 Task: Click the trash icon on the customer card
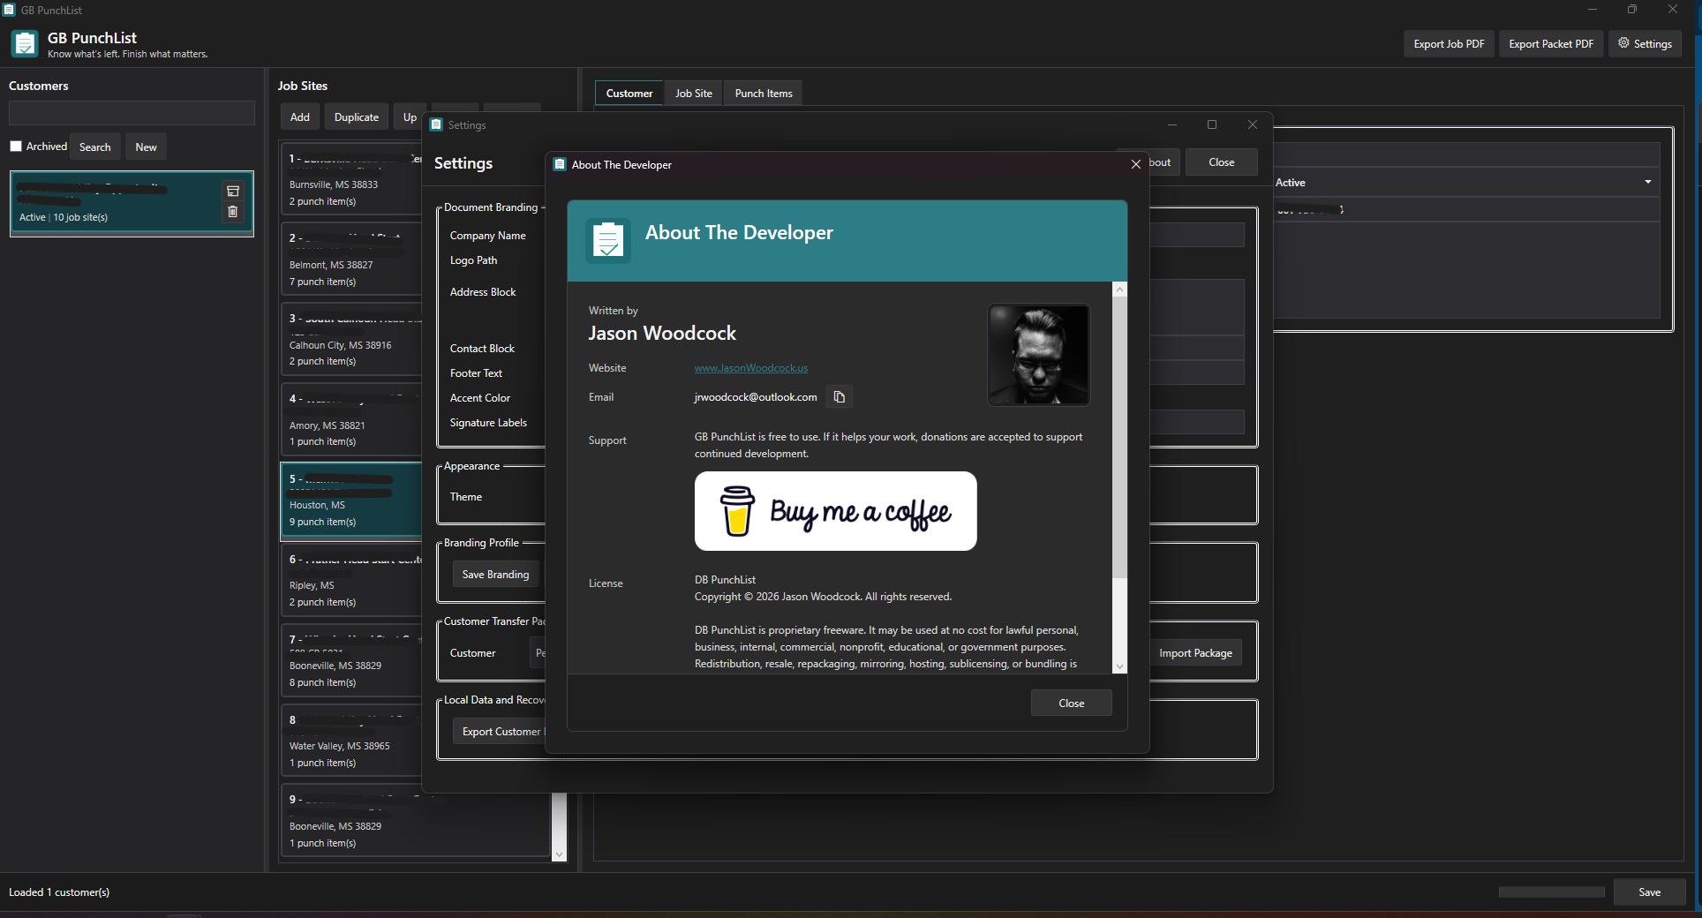(233, 212)
